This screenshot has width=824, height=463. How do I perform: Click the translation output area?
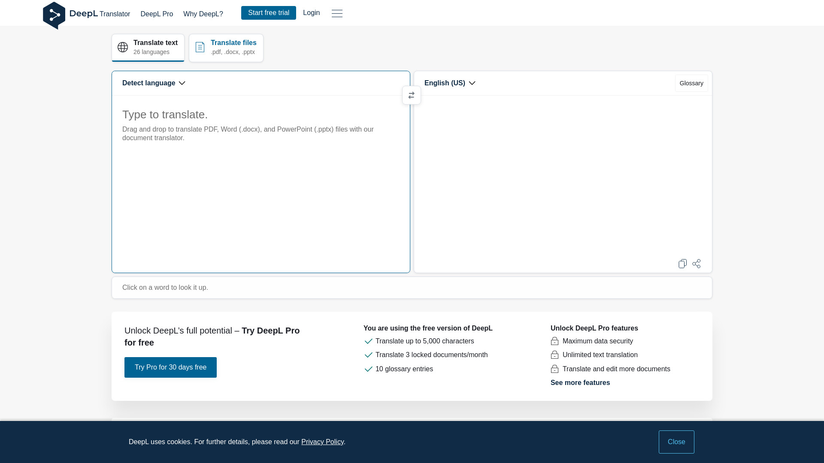point(563,176)
